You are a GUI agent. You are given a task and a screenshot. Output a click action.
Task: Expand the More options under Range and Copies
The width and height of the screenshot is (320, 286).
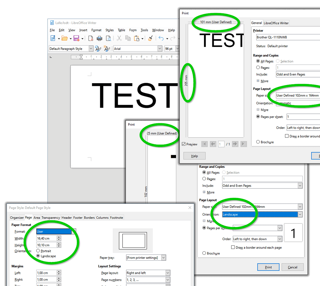(262, 81)
